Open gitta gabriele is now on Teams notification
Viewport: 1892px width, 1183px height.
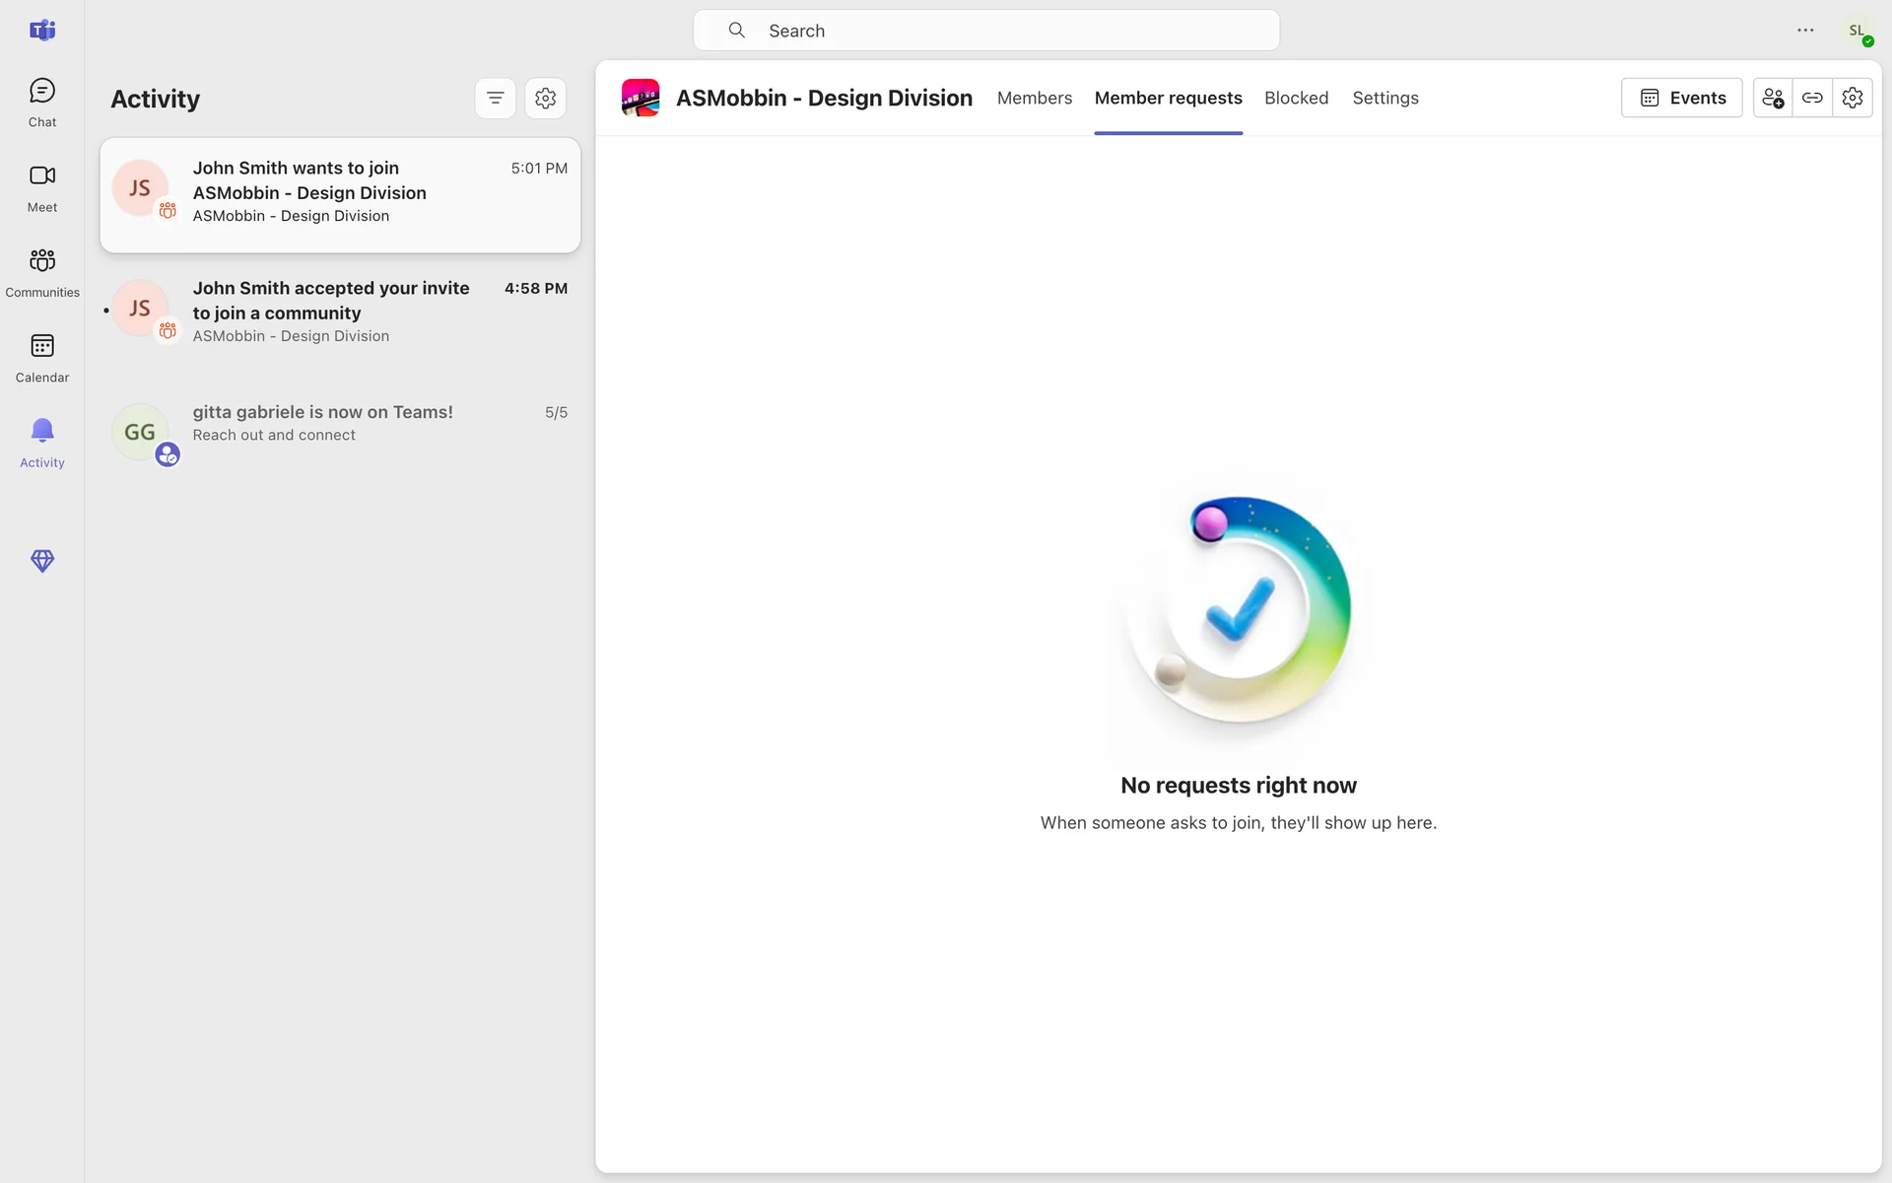340,424
